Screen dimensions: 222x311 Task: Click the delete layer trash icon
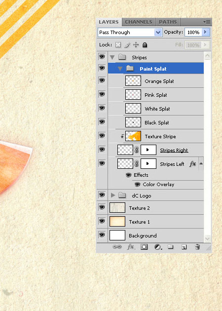[197, 247]
